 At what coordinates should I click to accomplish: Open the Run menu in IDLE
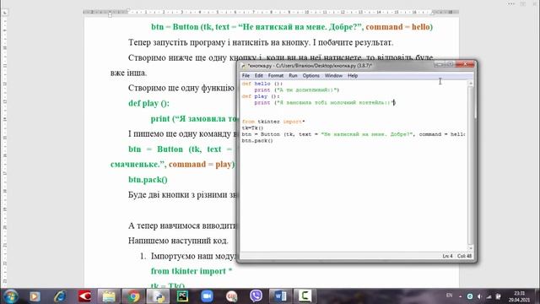click(293, 75)
